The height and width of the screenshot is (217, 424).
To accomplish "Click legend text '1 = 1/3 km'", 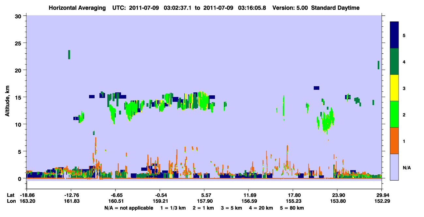I will tap(173, 208).
